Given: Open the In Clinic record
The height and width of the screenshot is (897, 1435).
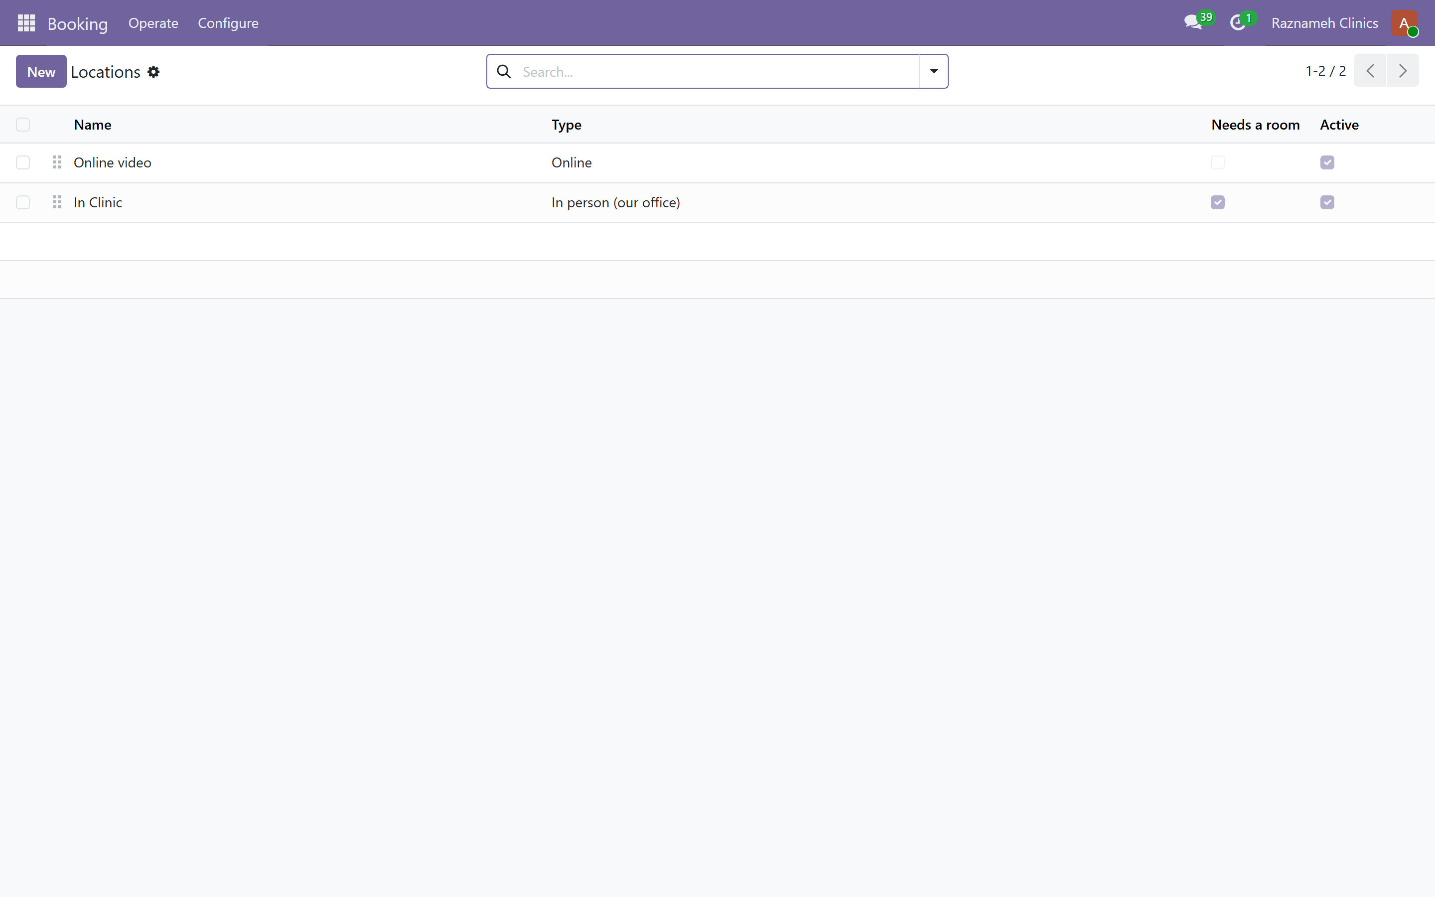Looking at the screenshot, I should click(98, 202).
